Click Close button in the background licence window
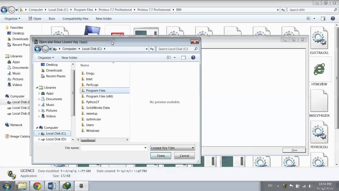The height and width of the screenshot is (191, 339). pyautogui.click(x=294, y=150)
